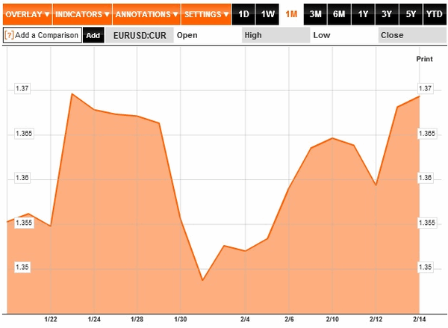Screen dimensions: 448x328
Task: Click the 2/12 date label
Action: 376,320
